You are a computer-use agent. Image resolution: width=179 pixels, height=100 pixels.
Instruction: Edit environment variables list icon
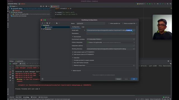click(x=134, y=39)
